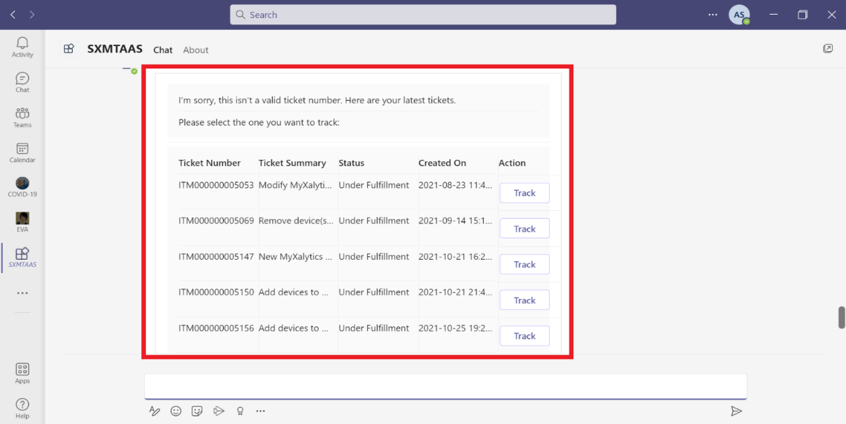Switch to Chat in the sidebar
The height and width of the screenshot is (424, 846).
[22, 79]
